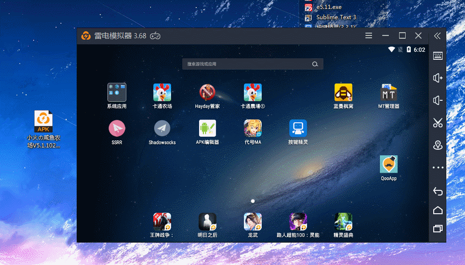Launch 王牌战争 game from dock
Image resolution: width=465 pixels, height=265 pixels.
click(162, 222)
